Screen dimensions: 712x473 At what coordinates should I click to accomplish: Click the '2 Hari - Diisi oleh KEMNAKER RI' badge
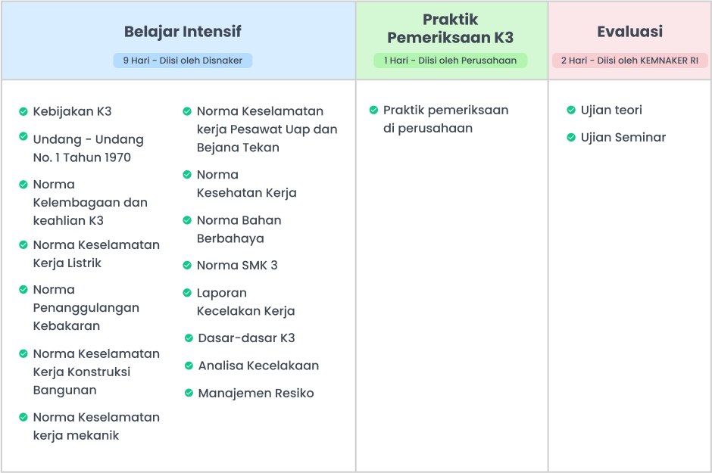click(x=629, y=61)
